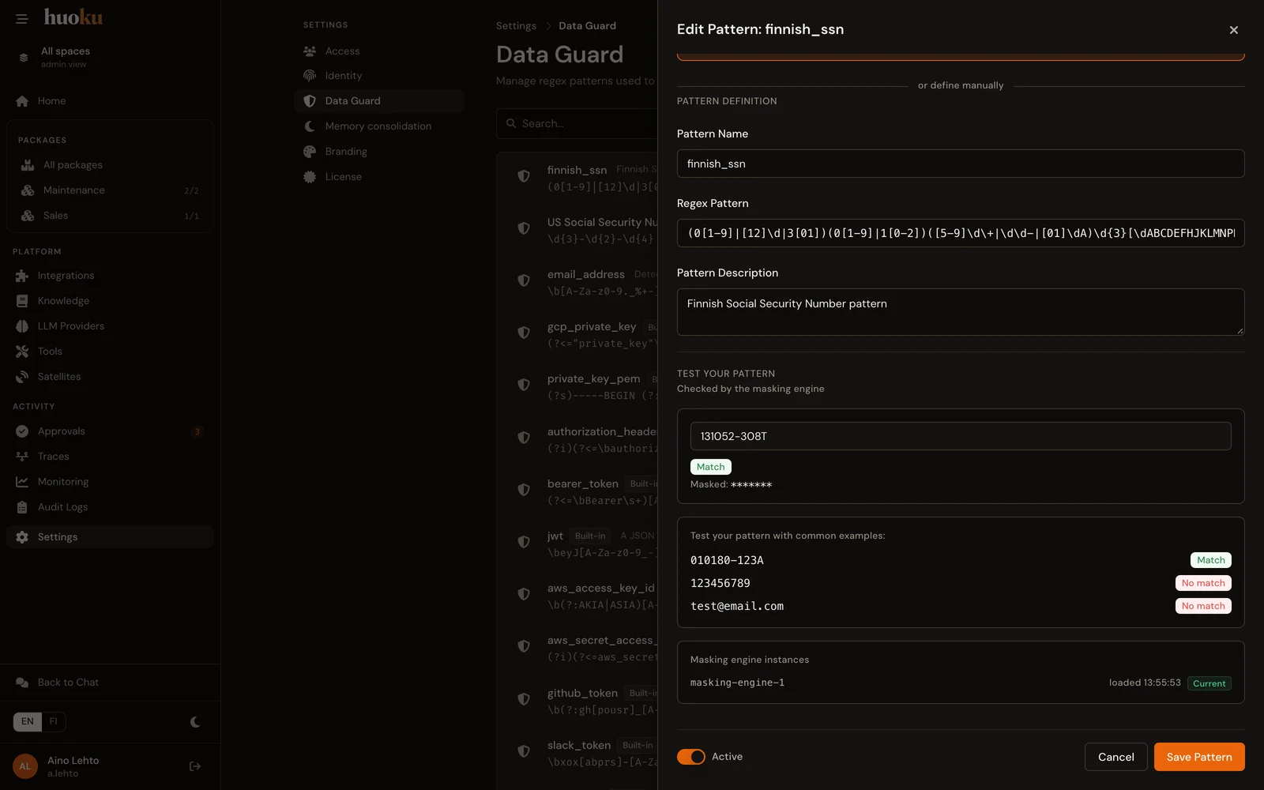Viewport: 1264px width, 790px height.
Task: Open Identity settings section
Action: tap(379, 76)
